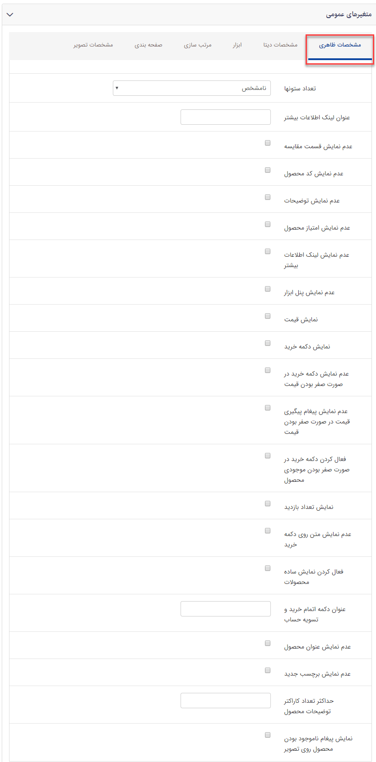Click the حداکثر تعداد کاراکتر توضیحات محصول field
Screen dimensions: 376x762
point(225,700)
